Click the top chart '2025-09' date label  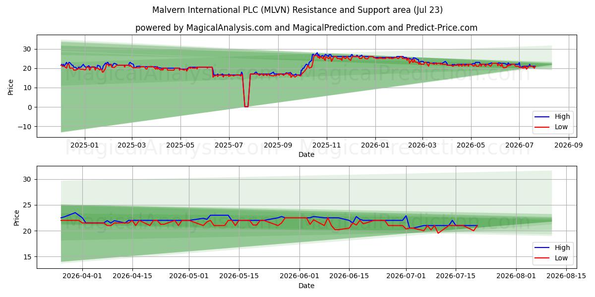[278, 145]
